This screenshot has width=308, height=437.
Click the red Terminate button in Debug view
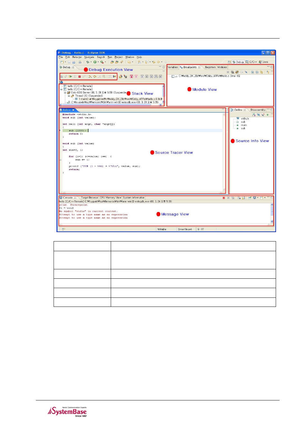pos(79,76)
